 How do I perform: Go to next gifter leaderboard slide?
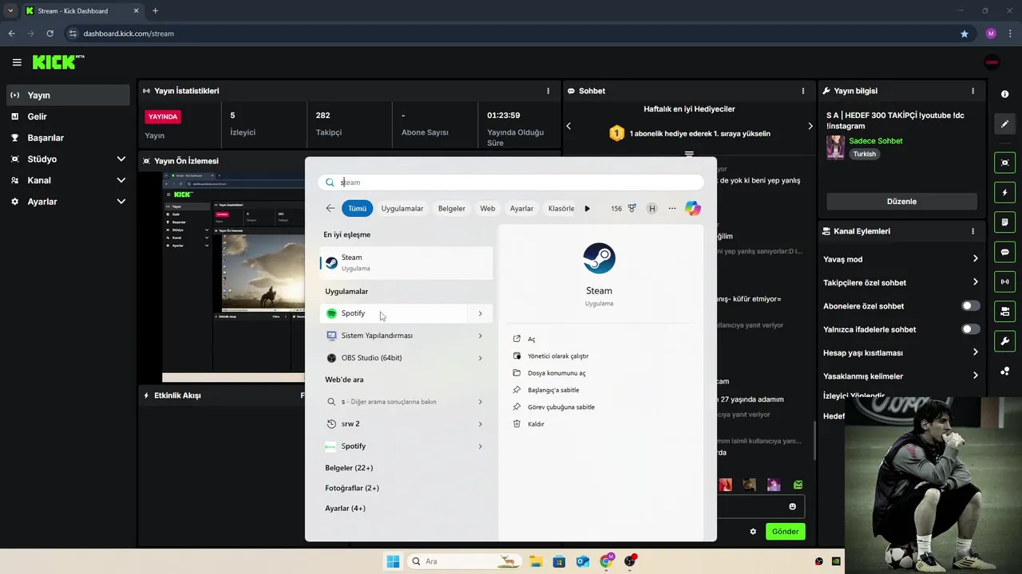[x=810, y=126]
